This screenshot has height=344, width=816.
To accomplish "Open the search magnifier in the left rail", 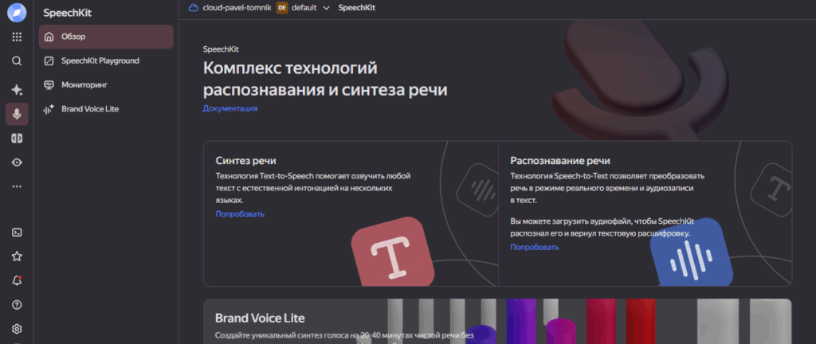I will click(x=17, y=61).
